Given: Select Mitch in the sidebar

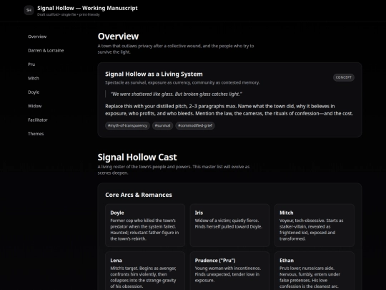Looking at the screenshot, I should pos(34,78).
